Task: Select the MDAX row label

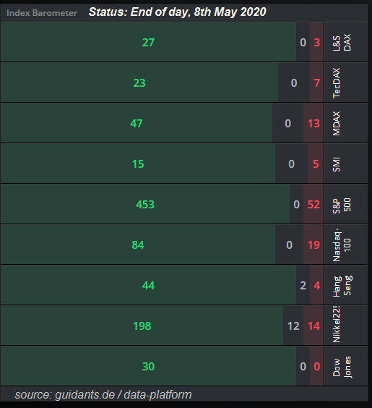Action: pyautogui.click(x=337, y=123)
